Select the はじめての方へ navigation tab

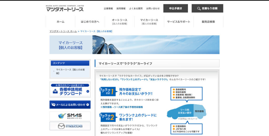90,22
